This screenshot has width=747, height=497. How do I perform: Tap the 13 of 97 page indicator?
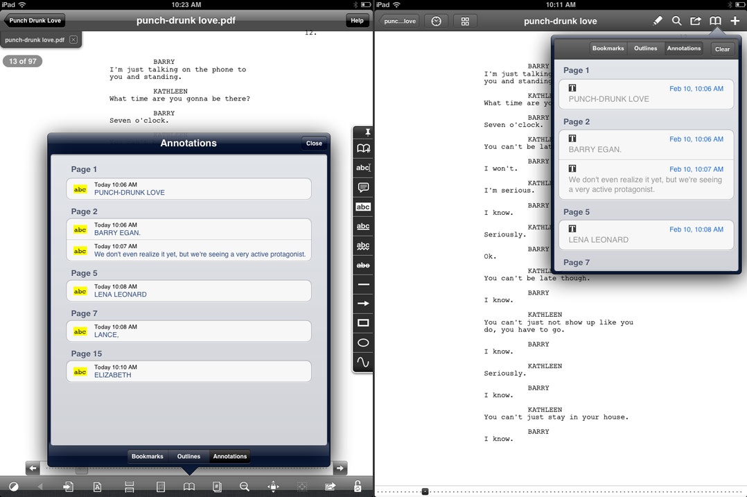pyautogui.click(x=22, y=61)
